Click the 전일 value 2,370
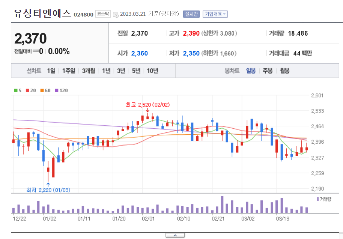343x239 pixels. [x=140, y=33]
